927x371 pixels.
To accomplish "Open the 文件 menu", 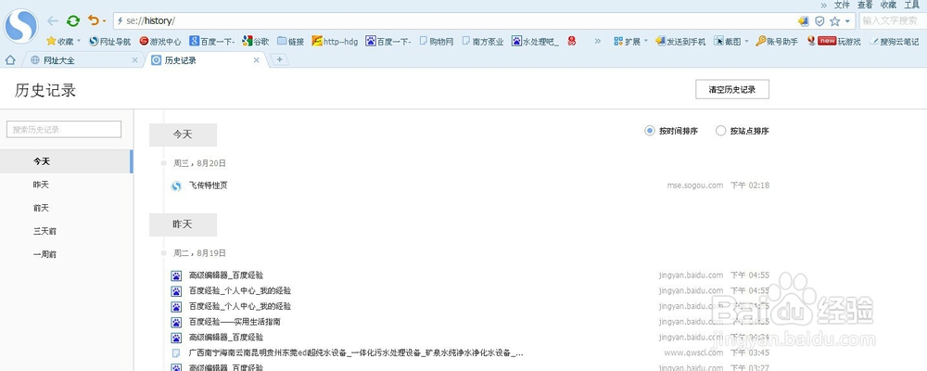I will click(842, 5).
